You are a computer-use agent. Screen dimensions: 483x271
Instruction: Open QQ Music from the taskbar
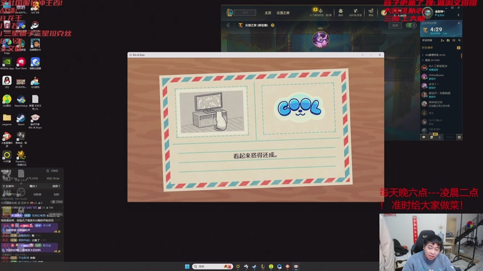[x=271, y=266]
